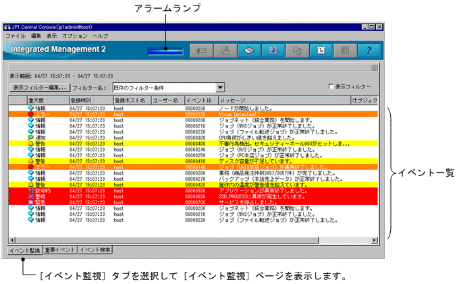Image resolution: width=457 pixels, height=284 pixels.
Task: Click the flat box toolbar icon
Action: click(x=249, y=51)
